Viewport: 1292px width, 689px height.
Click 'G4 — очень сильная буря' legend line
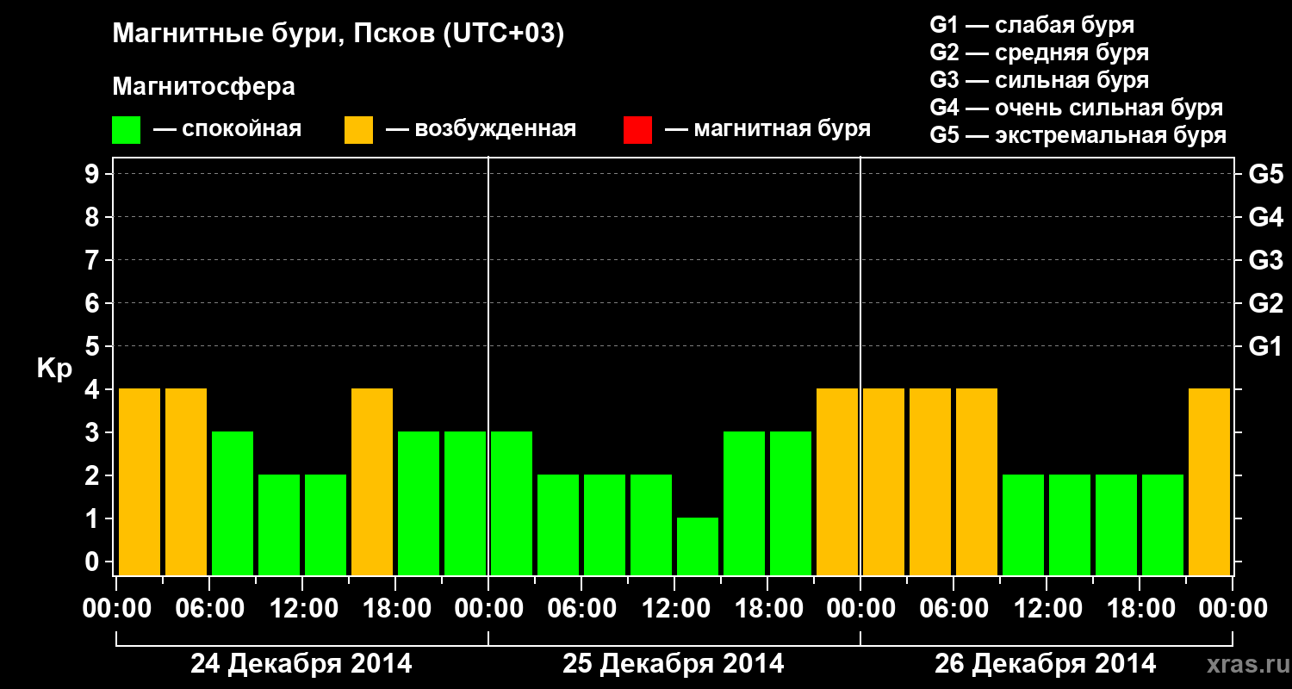coord(1077,108)
